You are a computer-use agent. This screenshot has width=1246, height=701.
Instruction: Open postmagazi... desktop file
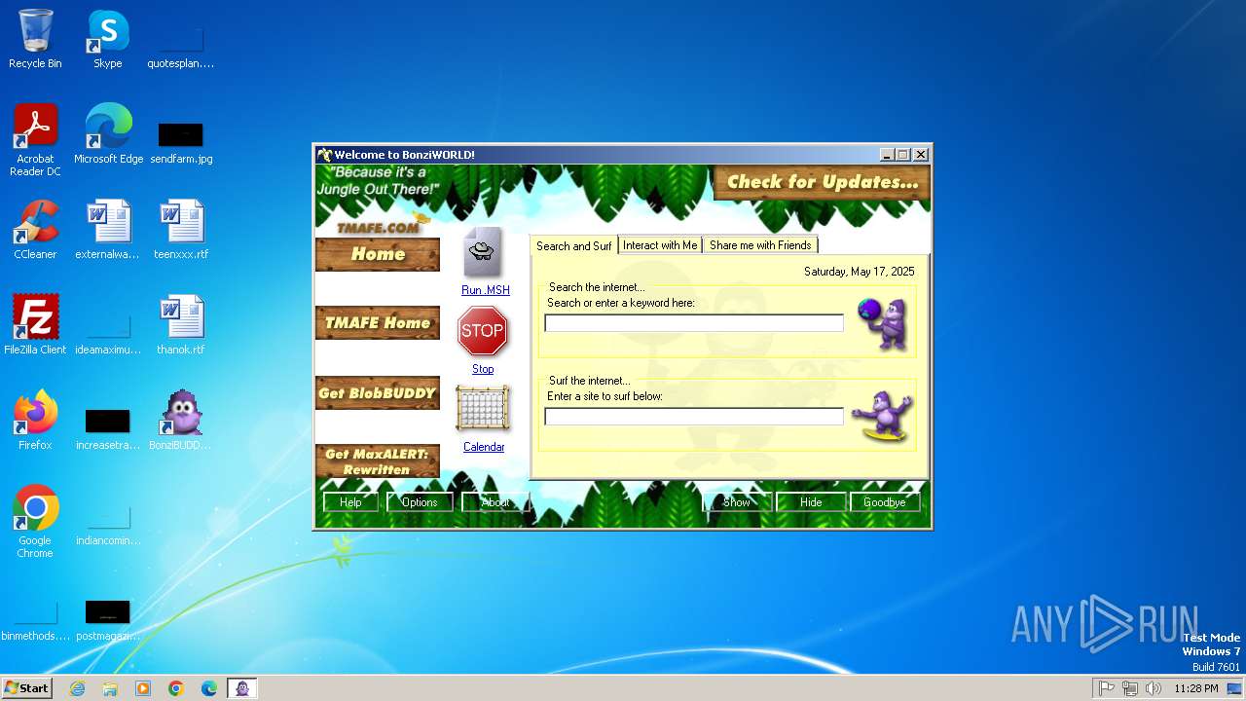coord(108,619)
